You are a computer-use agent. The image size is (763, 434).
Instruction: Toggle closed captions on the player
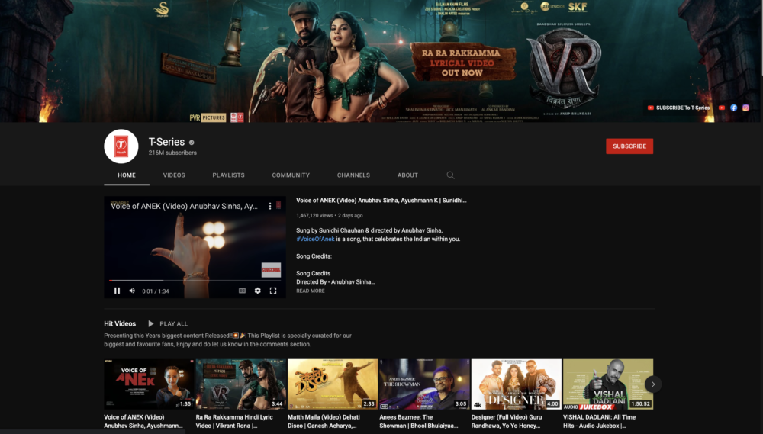click(242, 291)
